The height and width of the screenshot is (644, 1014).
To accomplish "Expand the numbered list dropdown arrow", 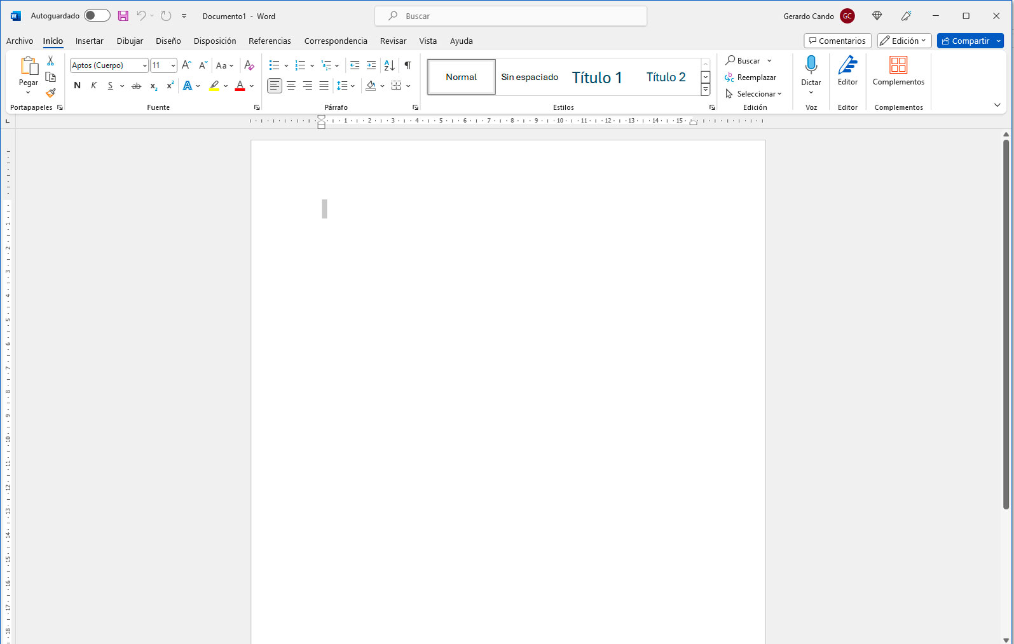I will click(312, 65).
